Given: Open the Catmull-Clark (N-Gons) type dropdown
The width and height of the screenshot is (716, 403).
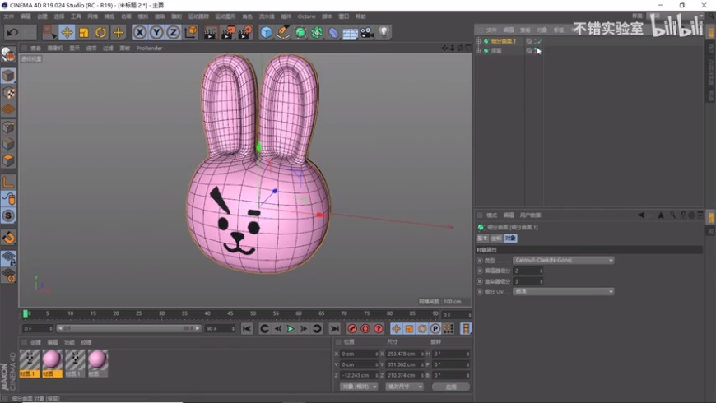Looking at the screenshot, I should click(x=564, y=260).
